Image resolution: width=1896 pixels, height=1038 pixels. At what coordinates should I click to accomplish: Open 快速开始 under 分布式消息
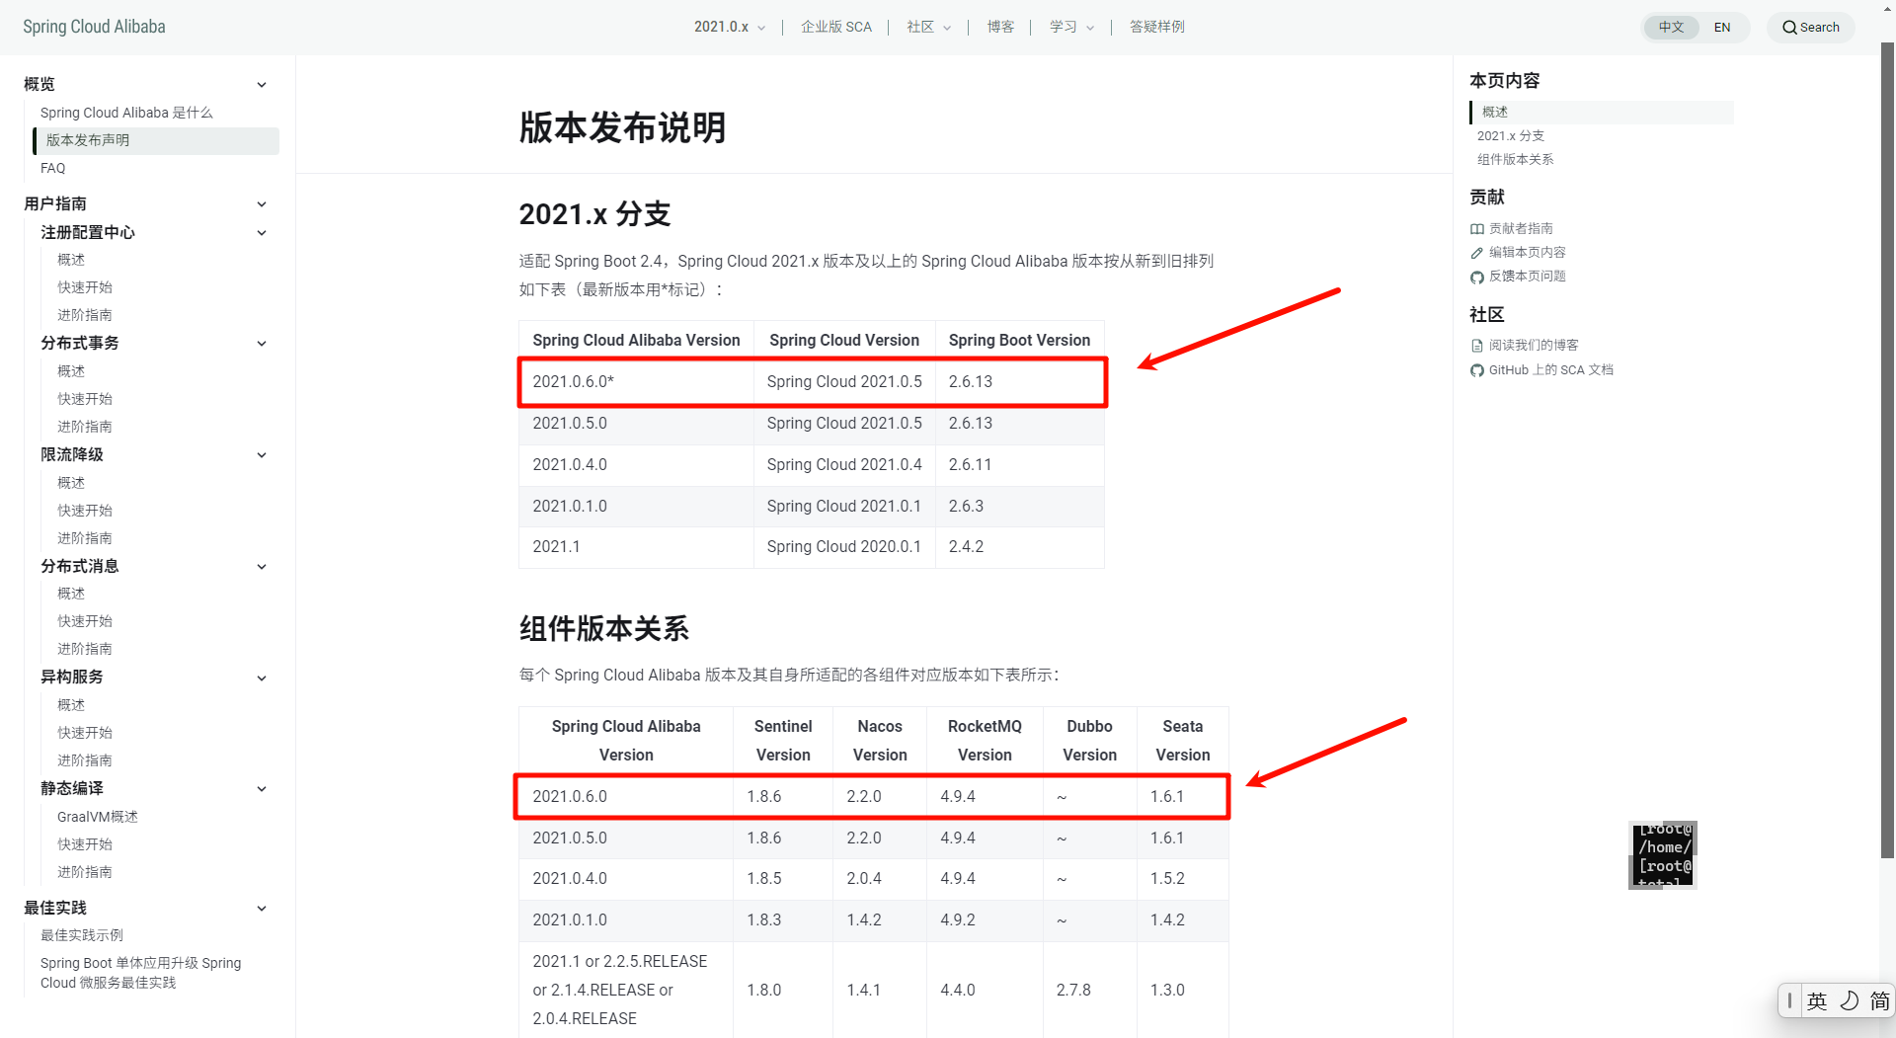coord(85,621)
